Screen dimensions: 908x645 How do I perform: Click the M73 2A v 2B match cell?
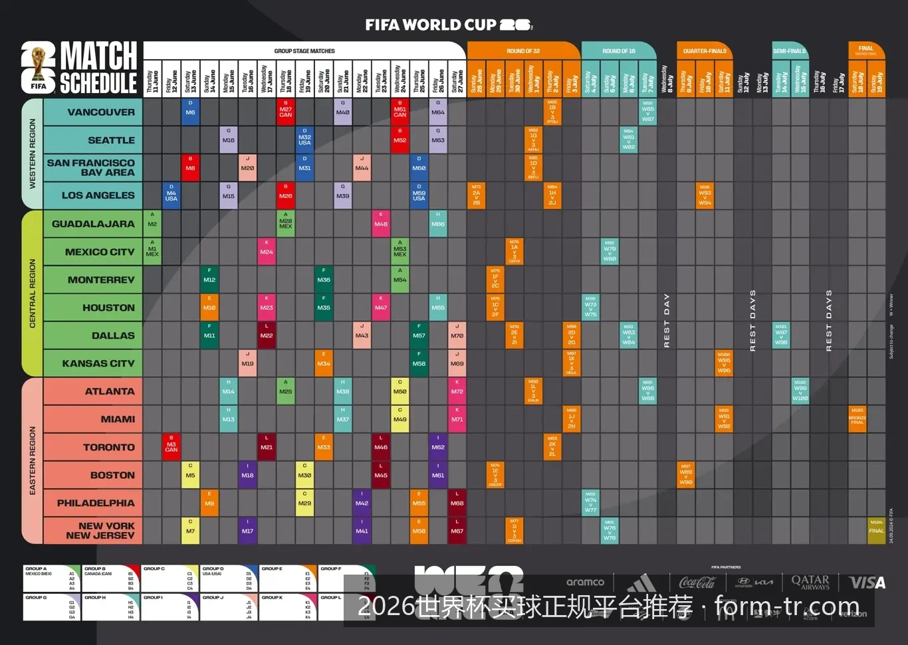(476, 196)
